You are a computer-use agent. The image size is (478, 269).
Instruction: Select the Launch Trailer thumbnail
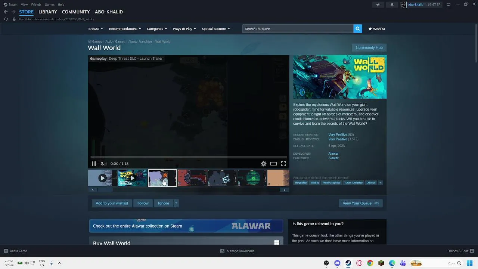click(x=132, y=178)
